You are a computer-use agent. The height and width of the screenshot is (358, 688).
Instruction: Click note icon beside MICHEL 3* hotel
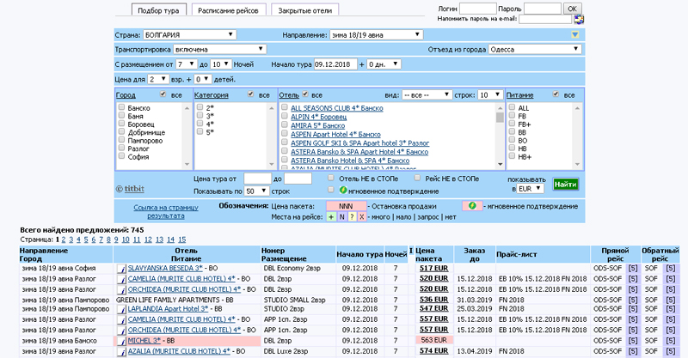[x=122, y=340]
